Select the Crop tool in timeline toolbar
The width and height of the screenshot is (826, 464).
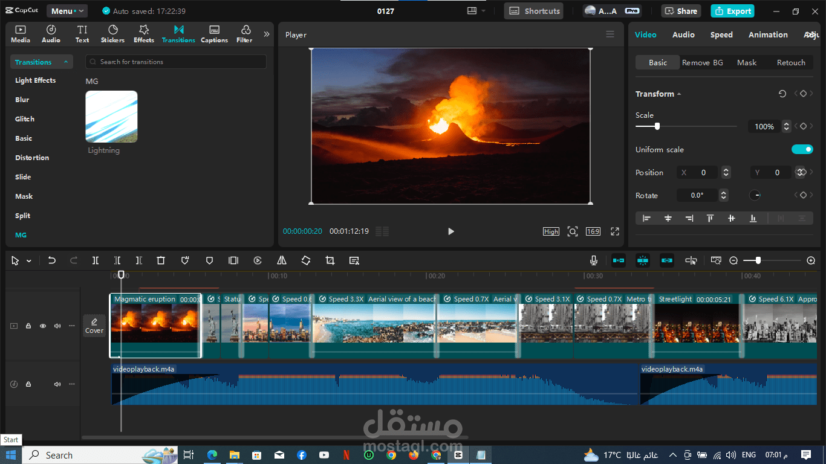330,260
